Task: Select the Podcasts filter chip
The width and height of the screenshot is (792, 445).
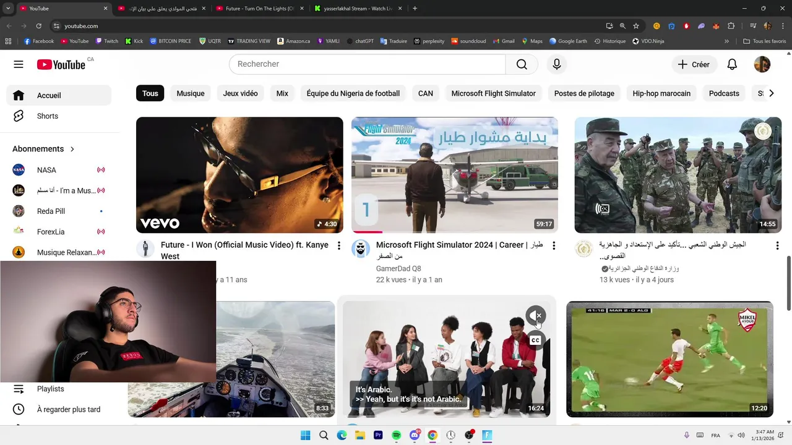Action: (x=724, y=93)
